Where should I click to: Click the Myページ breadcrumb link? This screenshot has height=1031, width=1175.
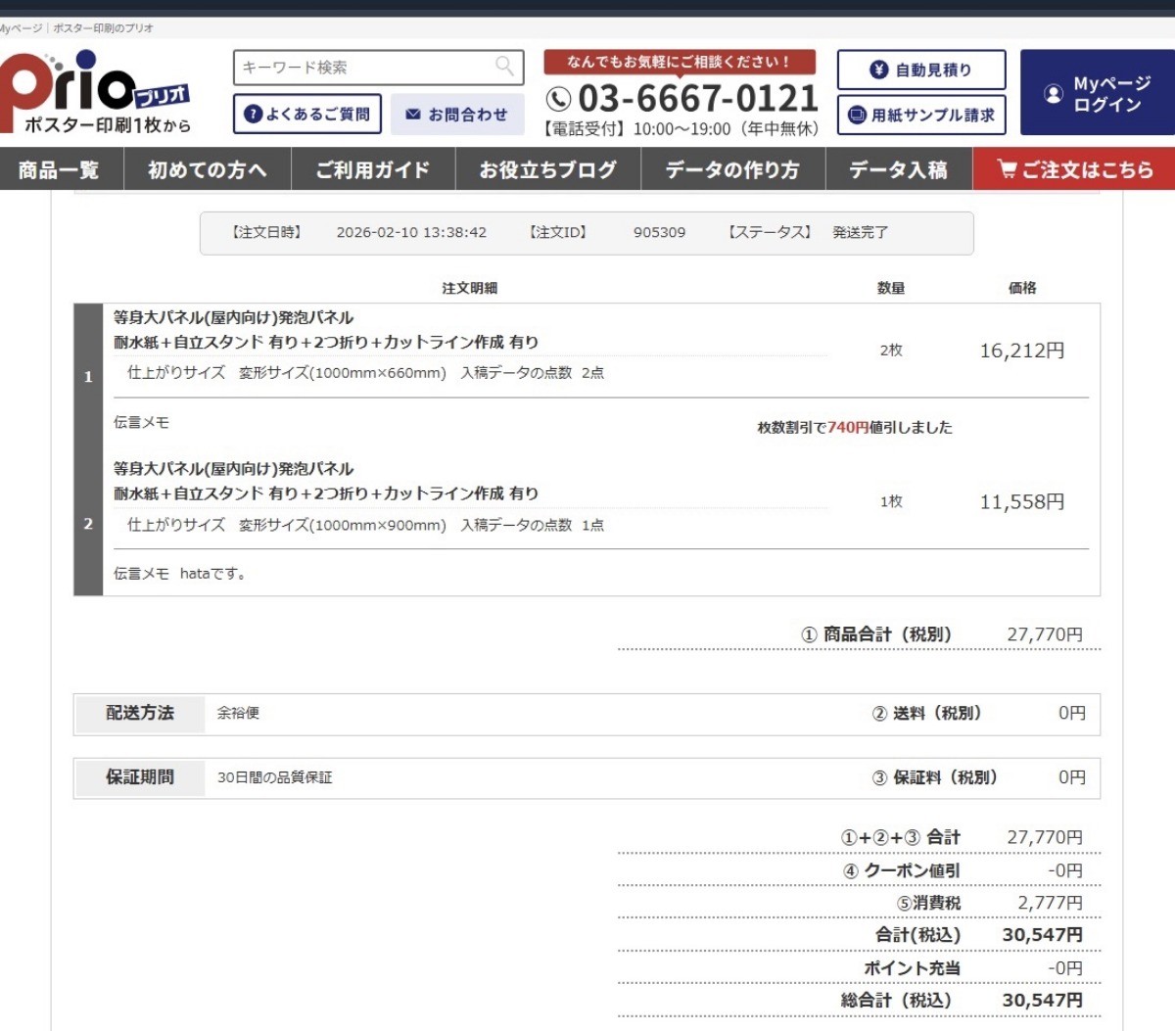click(20, 28)
